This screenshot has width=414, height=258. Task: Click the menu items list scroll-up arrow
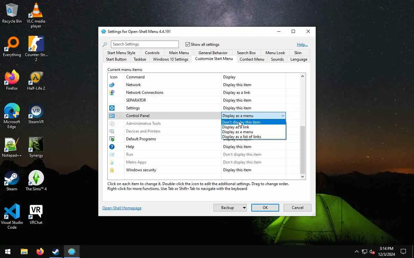tap(303, 76)
